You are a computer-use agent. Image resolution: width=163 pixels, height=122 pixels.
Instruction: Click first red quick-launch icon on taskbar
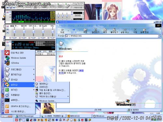point(16,120)
